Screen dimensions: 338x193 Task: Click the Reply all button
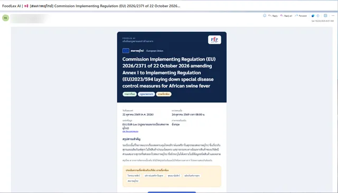(286, 16)
